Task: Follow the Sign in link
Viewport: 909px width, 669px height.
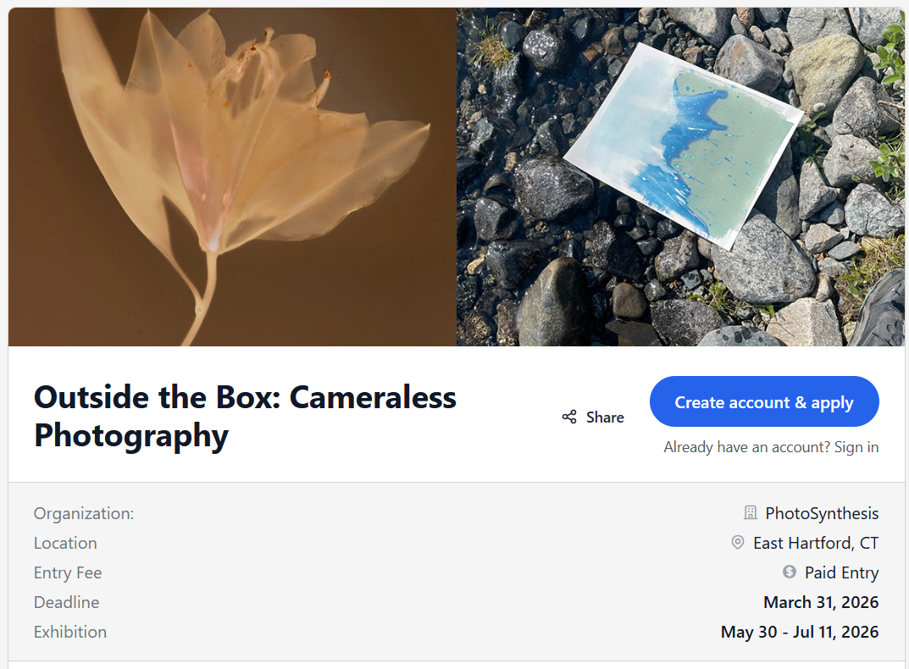Action: [856, 447]
